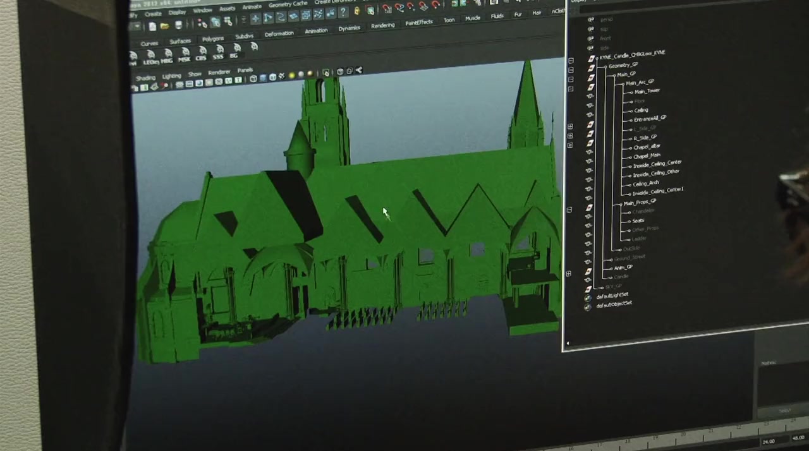The image size is (809, 451).
Task: Expand the L_Side_GP group
Action: coord(570,136)
